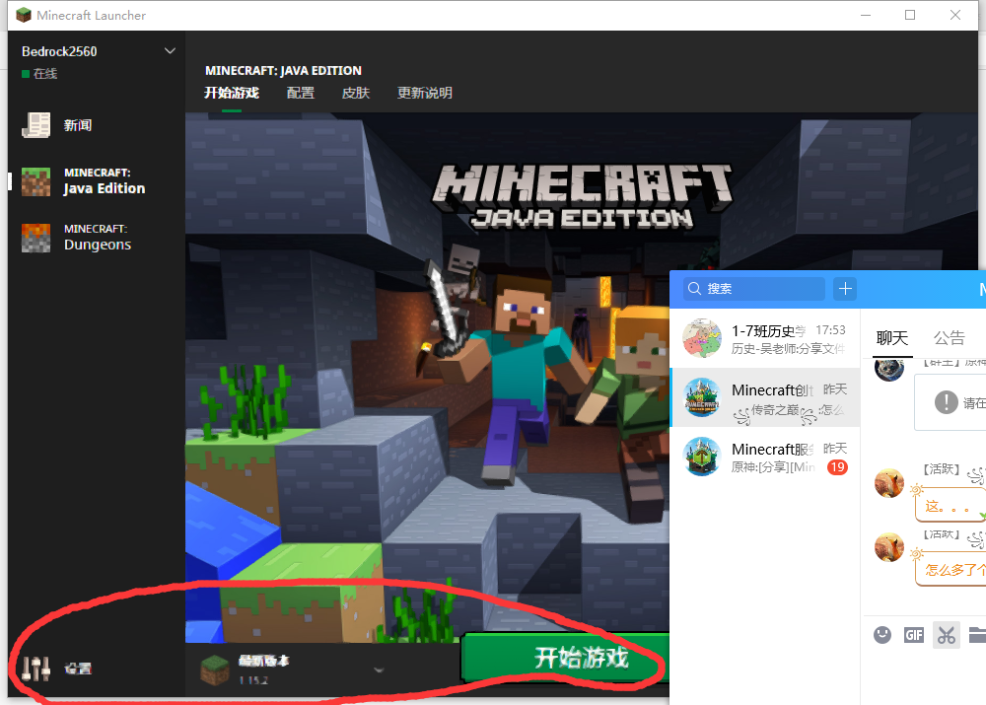The width and height of the screenshot is (986, 705).
Task: Open the 新闻 news section icon
Action: pos(35,125)
